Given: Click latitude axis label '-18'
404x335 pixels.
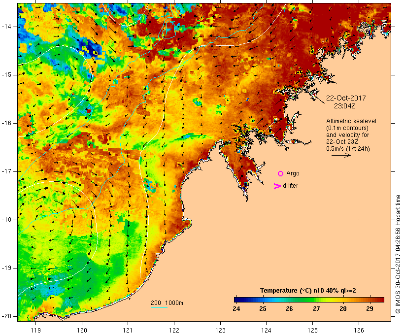Looking at the screenshot, I should point(6,220).
